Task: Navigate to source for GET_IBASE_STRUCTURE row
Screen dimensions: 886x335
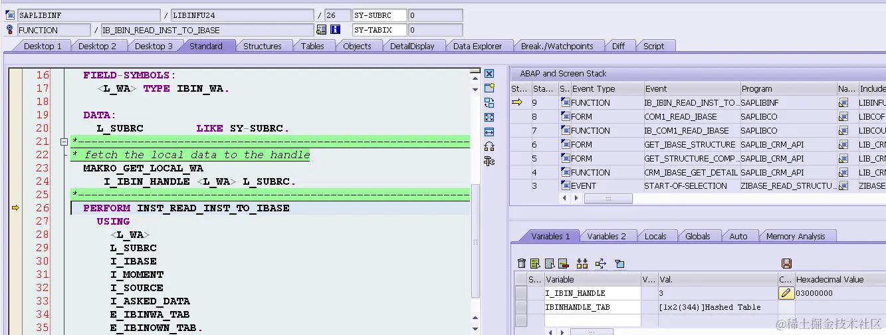Action: [x=843, y=144]
